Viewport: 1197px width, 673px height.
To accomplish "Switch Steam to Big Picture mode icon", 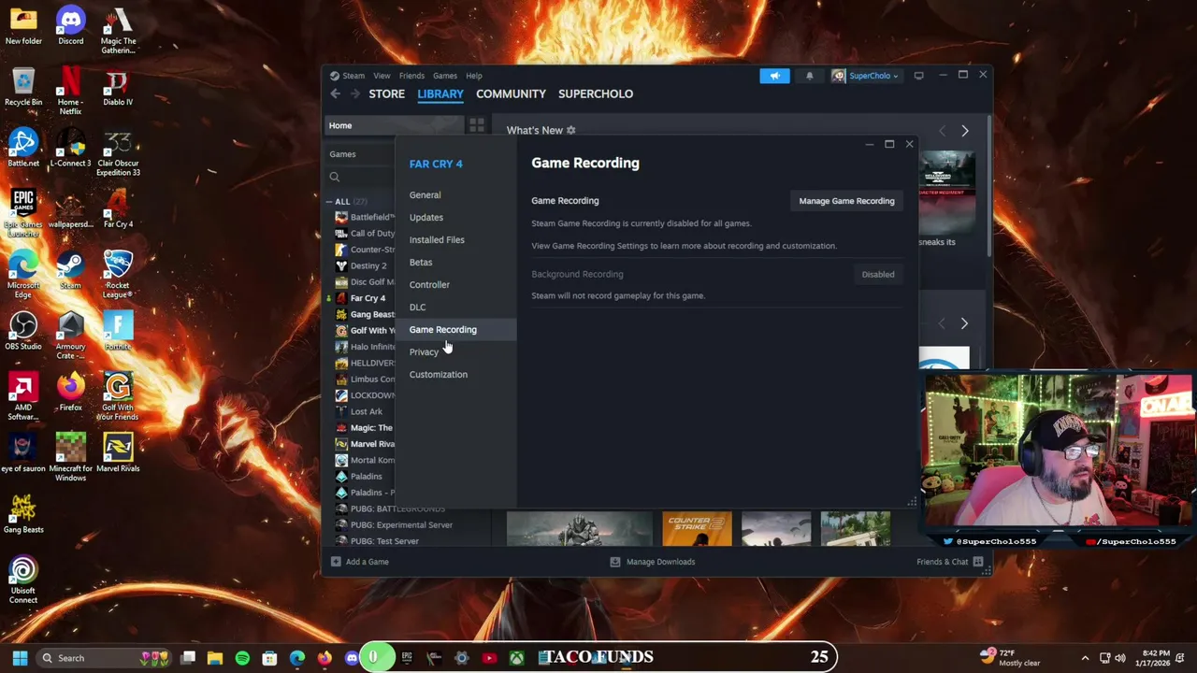I will tap(918, 76).
